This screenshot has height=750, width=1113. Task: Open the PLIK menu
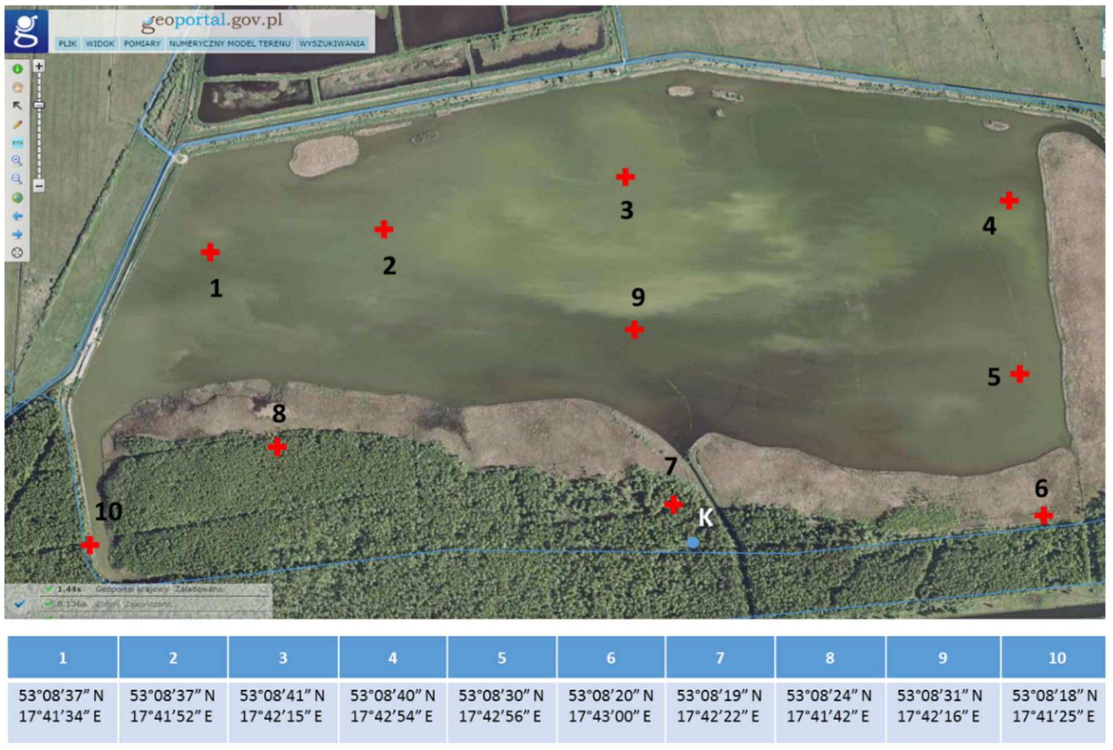(67, 43)
